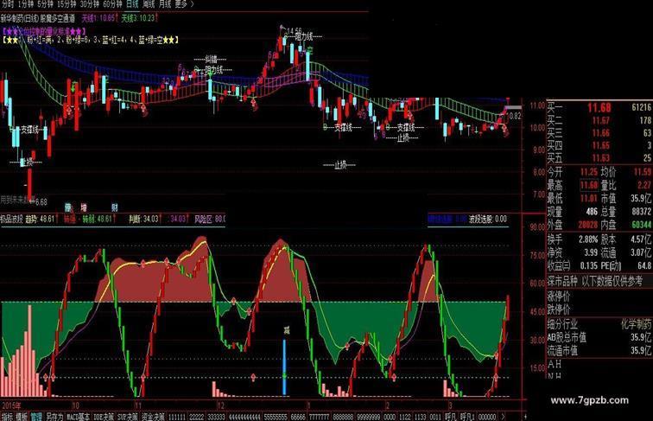Select the MACD基本 indicator tab

coord(78,417)
